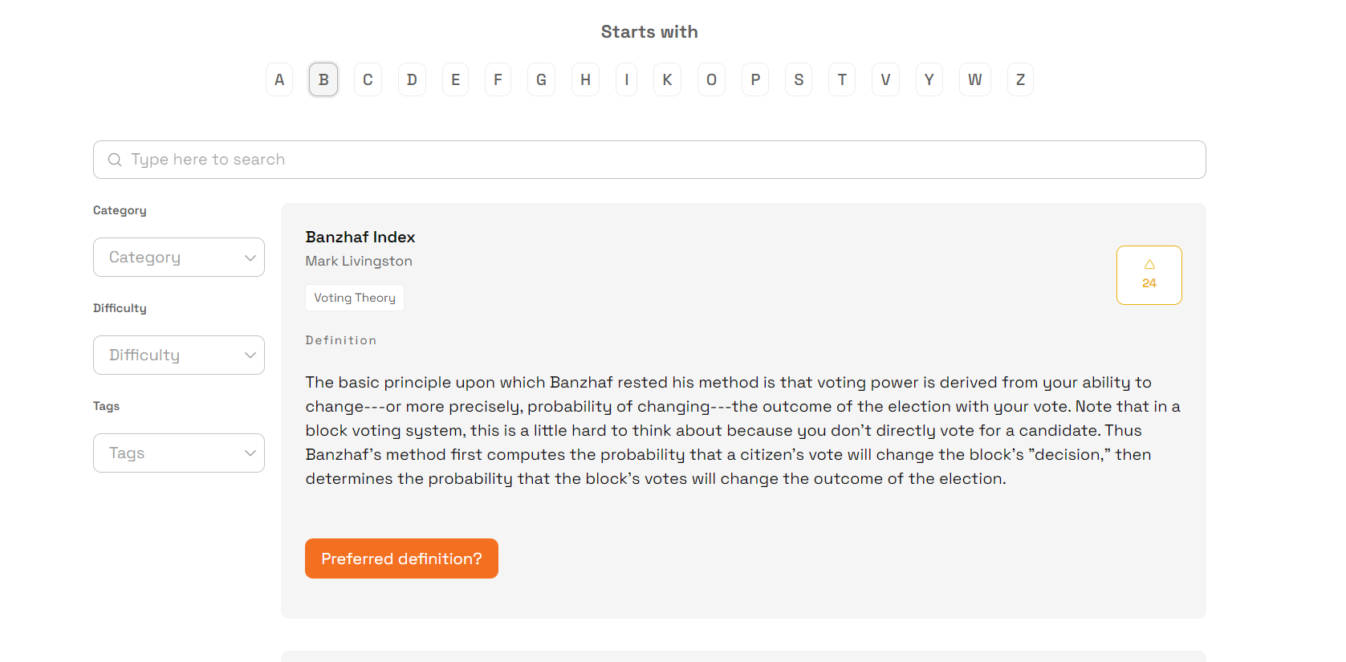The image size is (1346, 662).
Task: Filter by letter G
Action: 541,79
